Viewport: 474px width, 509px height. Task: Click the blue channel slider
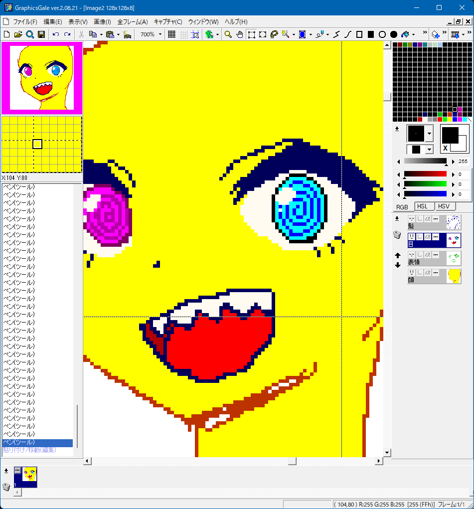point(425,194)
